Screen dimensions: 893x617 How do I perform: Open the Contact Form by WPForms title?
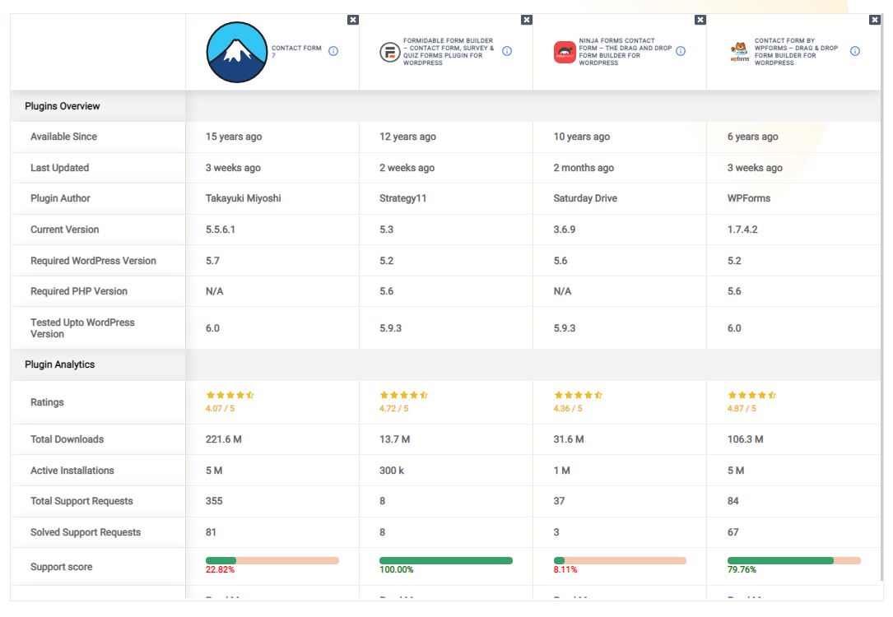(x=796, y=51)
